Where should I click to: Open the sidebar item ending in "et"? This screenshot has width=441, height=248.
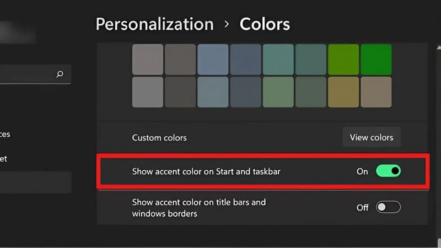point(3,159)
